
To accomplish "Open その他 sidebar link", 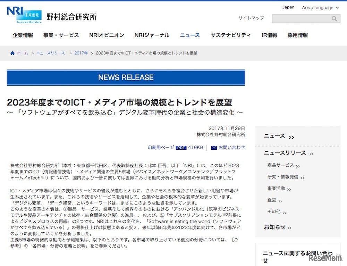I will tap(274, 212).
